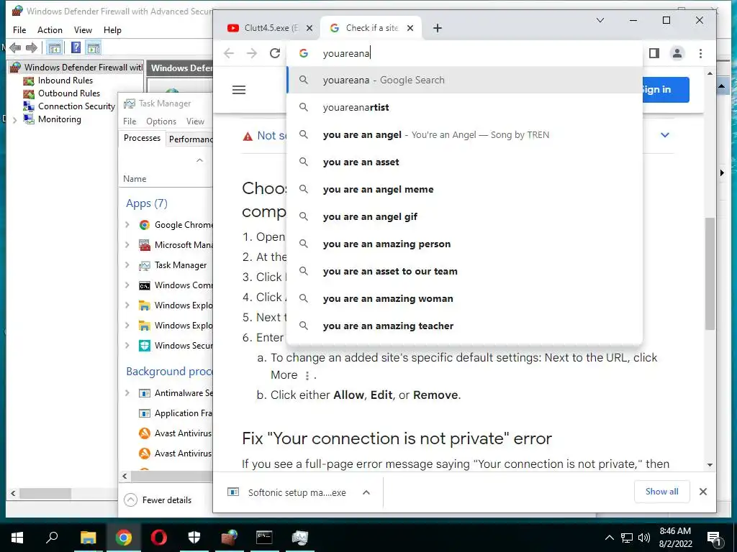Open Chrome's side panel icon
Screen dimensions: 737x552
(654, 53)
